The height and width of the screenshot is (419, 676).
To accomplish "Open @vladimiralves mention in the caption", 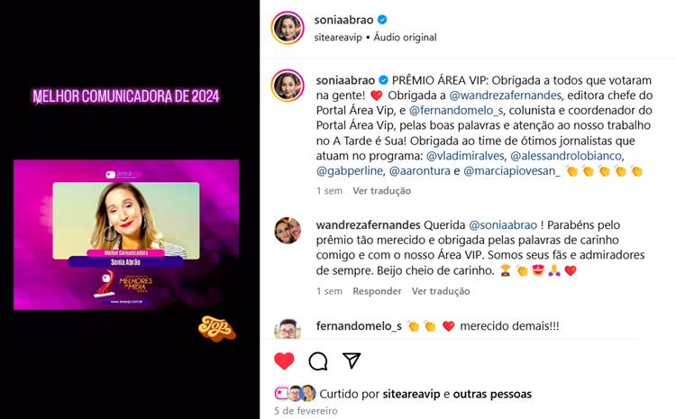I will [465, 156].
